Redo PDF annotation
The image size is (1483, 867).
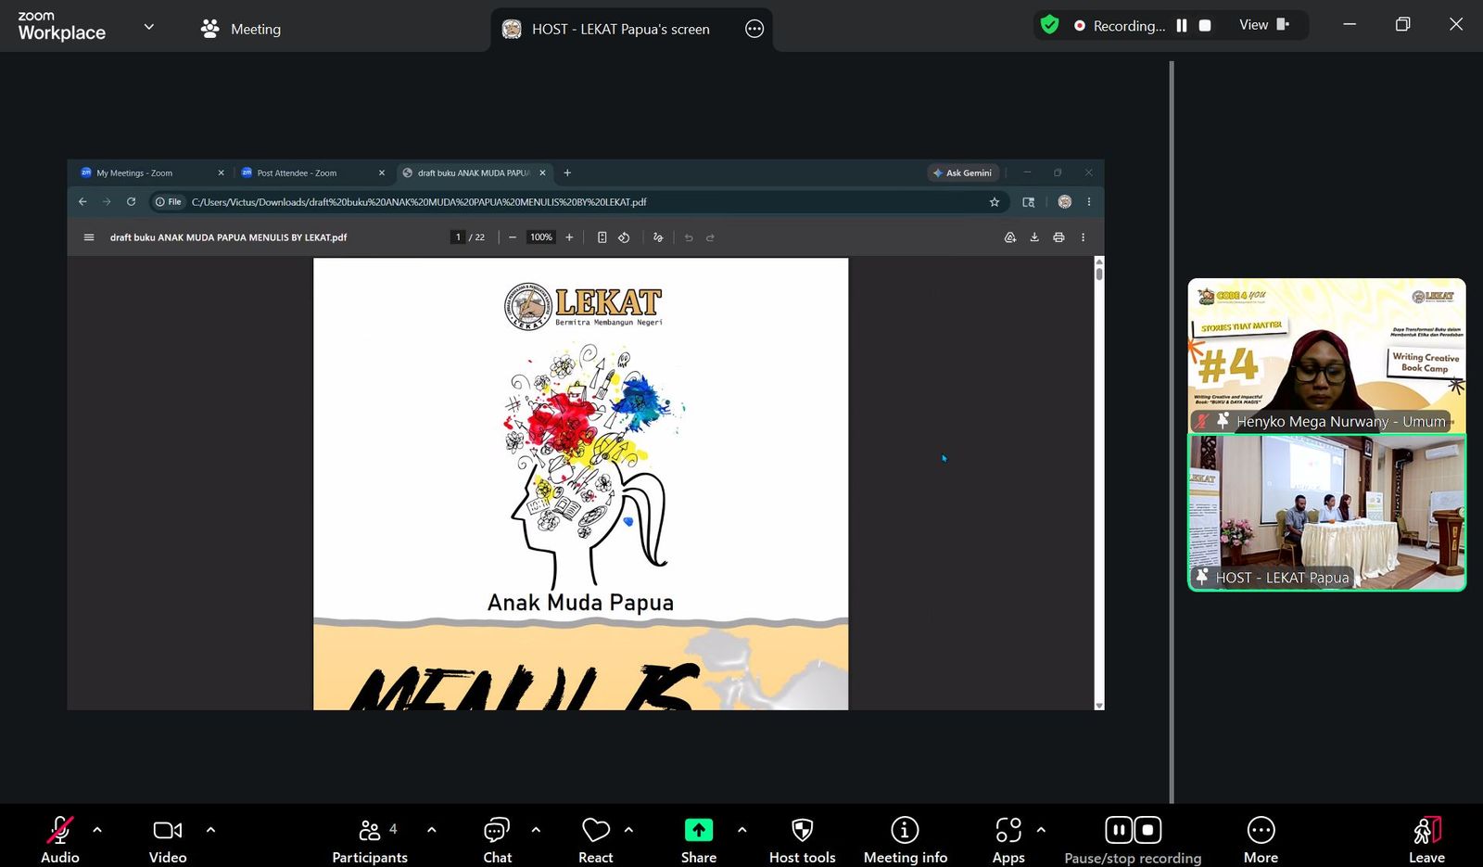click(710, 237)
